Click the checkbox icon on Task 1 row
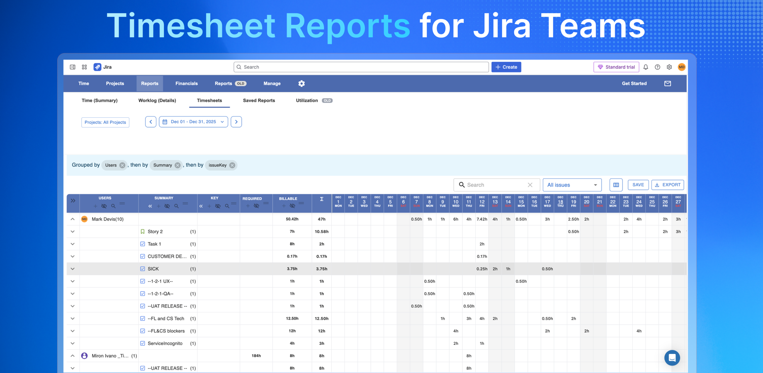763x373 pixels. coord(143,244)
